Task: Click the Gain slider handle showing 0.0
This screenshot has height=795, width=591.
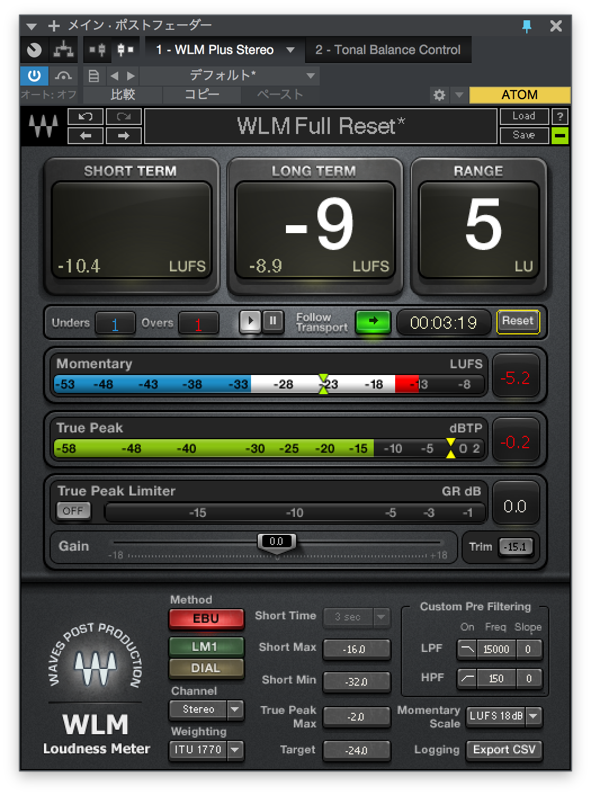Action: click(x=276, y=542)
